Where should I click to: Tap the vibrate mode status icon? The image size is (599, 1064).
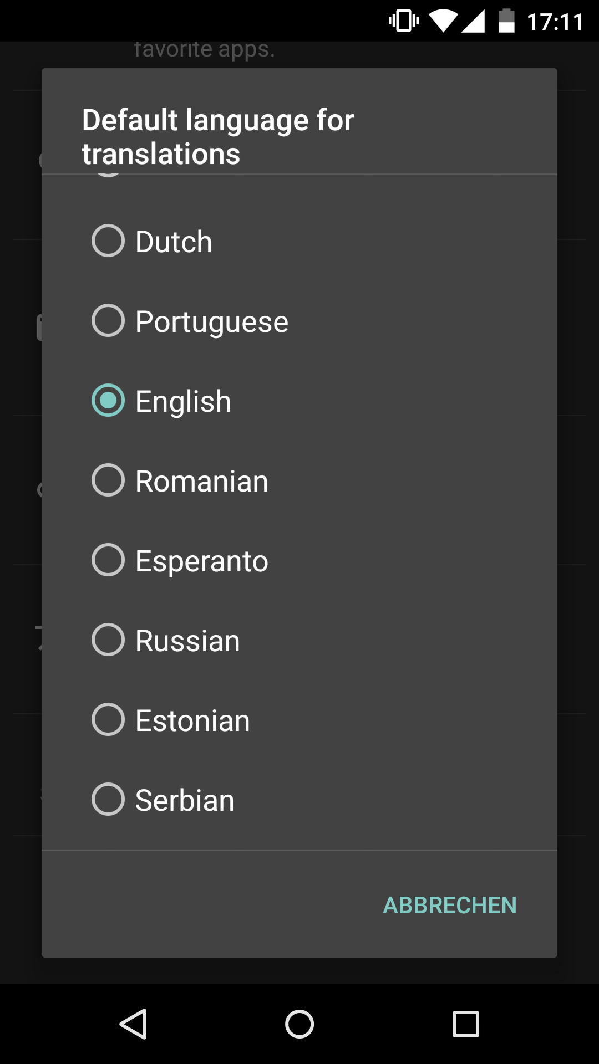point(403,21)
